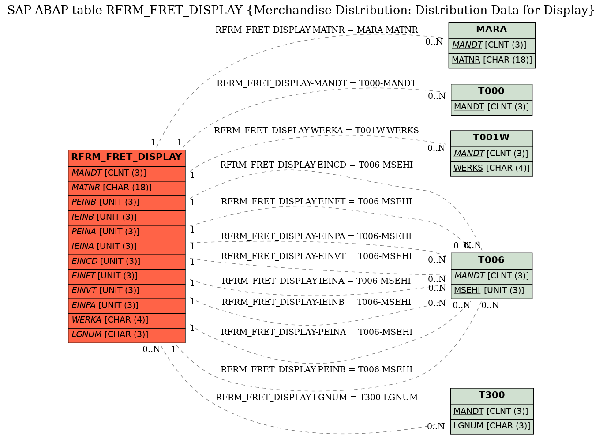Click the 0..N cardinality next to T300

(436, 427)
